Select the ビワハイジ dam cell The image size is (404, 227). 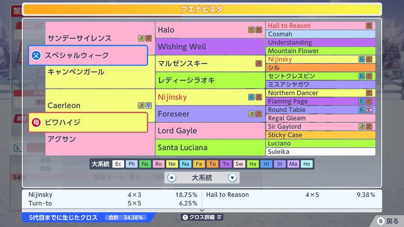[x=88, y=122]
